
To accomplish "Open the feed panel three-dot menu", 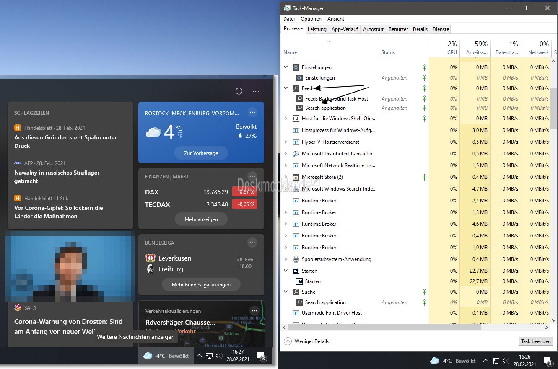I will [256, 91].
